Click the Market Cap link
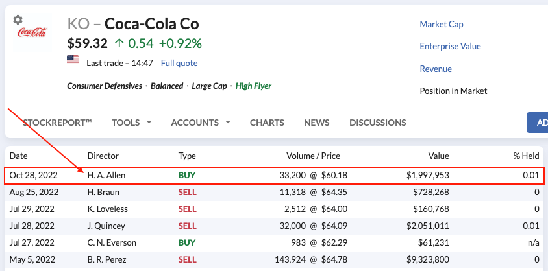This screenshot has height=271, width=548. [442, 25]
